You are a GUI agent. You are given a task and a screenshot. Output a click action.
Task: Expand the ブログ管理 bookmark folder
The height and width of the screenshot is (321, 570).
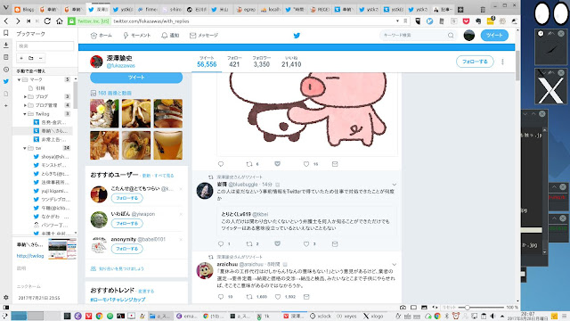click(25, 105)
